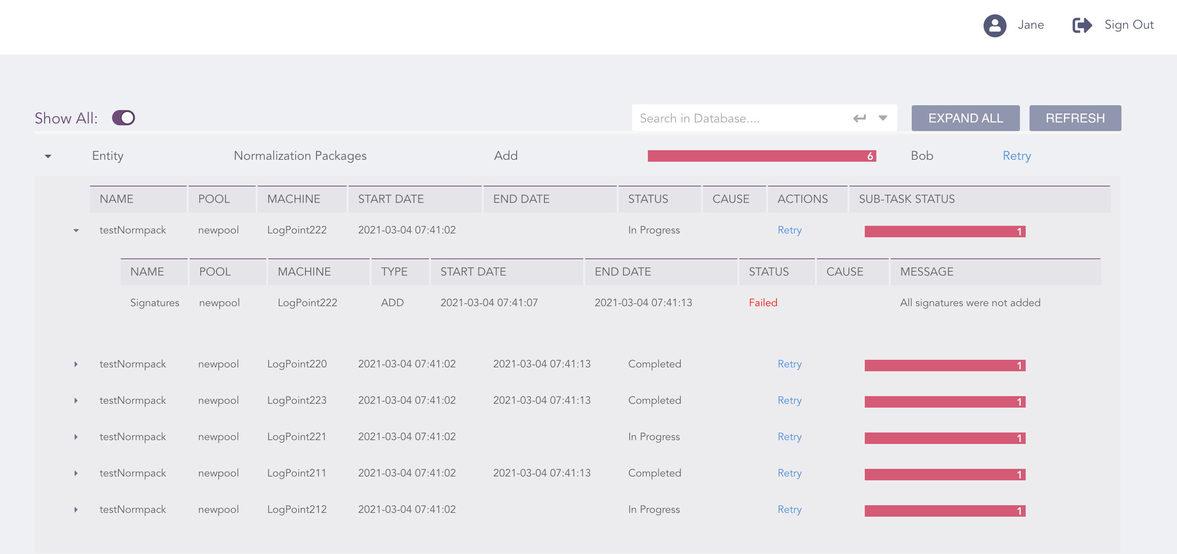Click the STATUS column header in main table
Image resolution: width=1177 pixels, height=554 pixels.
[x=648, y=199]
